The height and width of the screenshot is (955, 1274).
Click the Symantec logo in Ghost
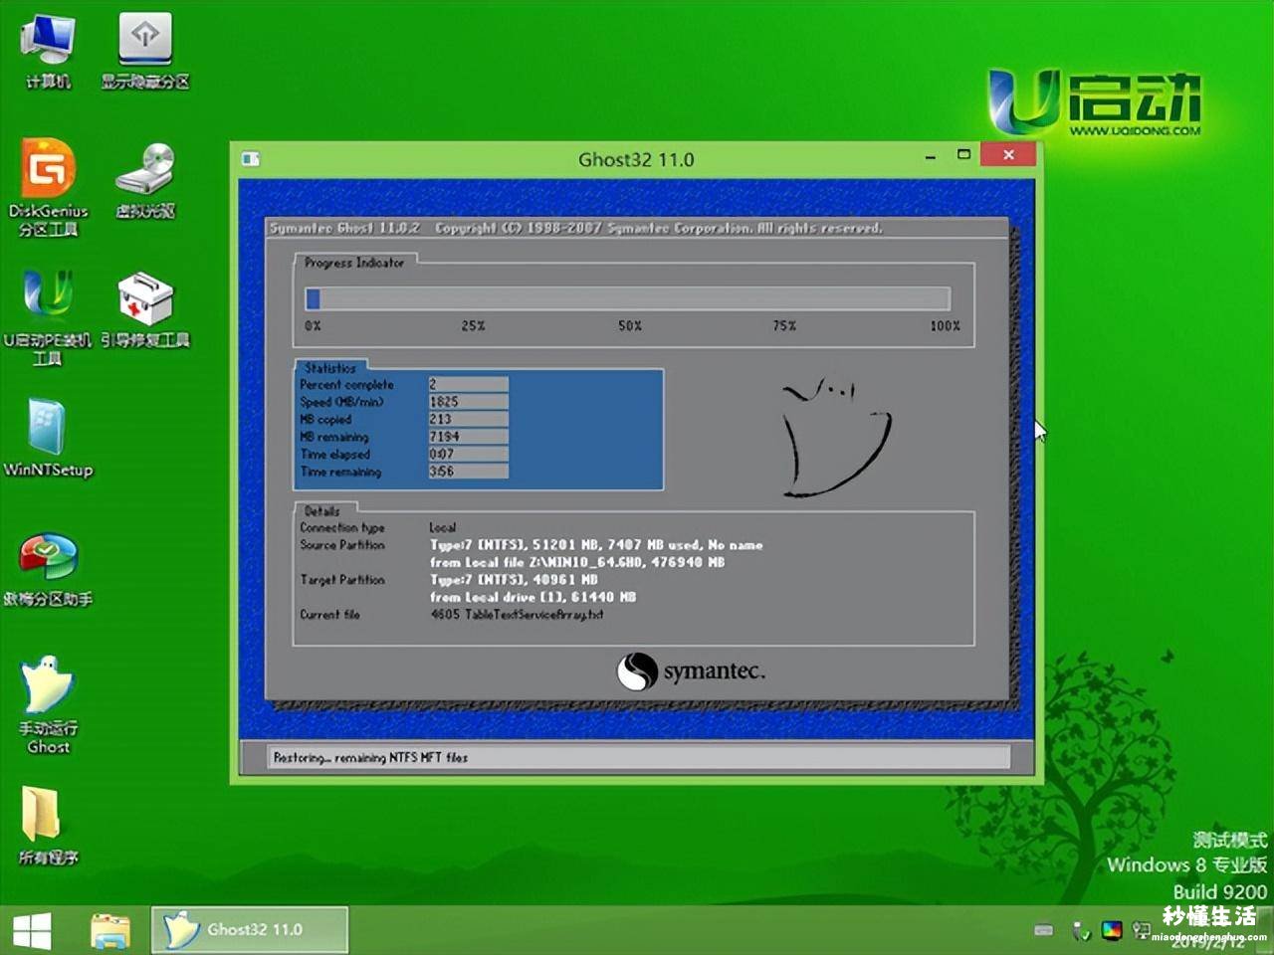coord(691,671)
